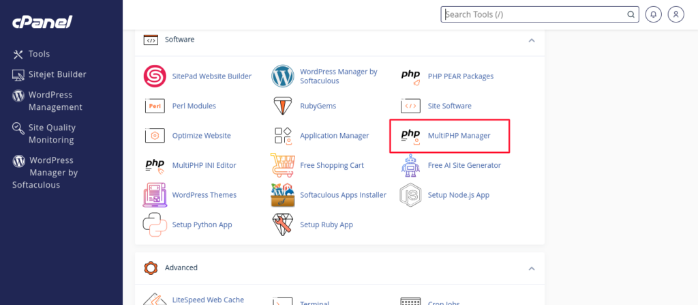Open the MultiPHP Manager link
698x305 pixels.
point(459,136)
